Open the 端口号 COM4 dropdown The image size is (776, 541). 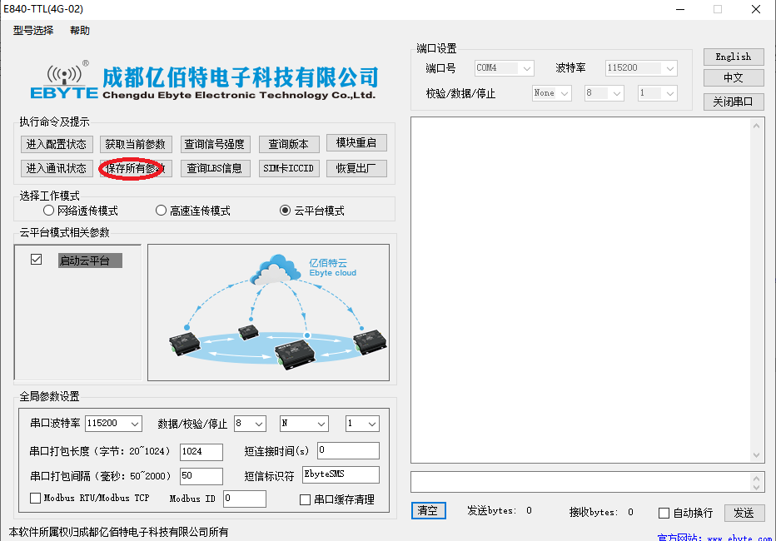(x=504, y=68)
